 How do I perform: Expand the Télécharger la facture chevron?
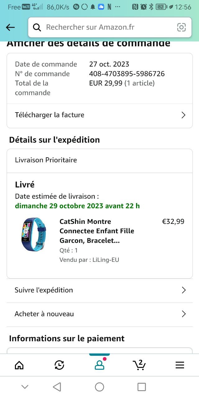click(183, 115)
